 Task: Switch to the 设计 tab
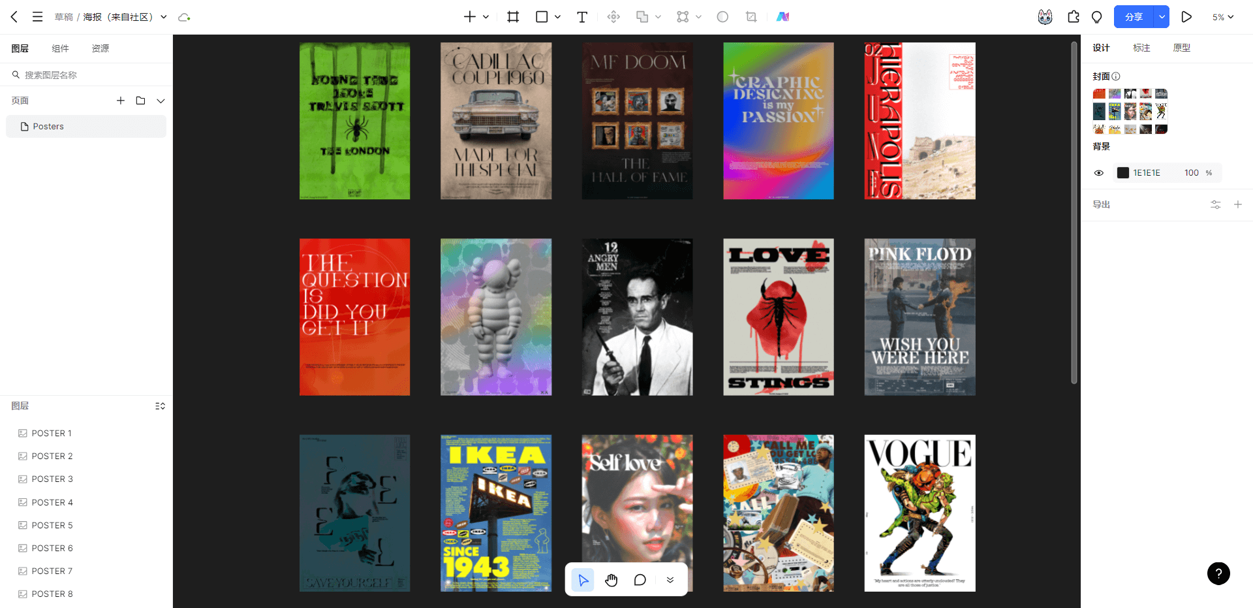tap(1101, 48)
